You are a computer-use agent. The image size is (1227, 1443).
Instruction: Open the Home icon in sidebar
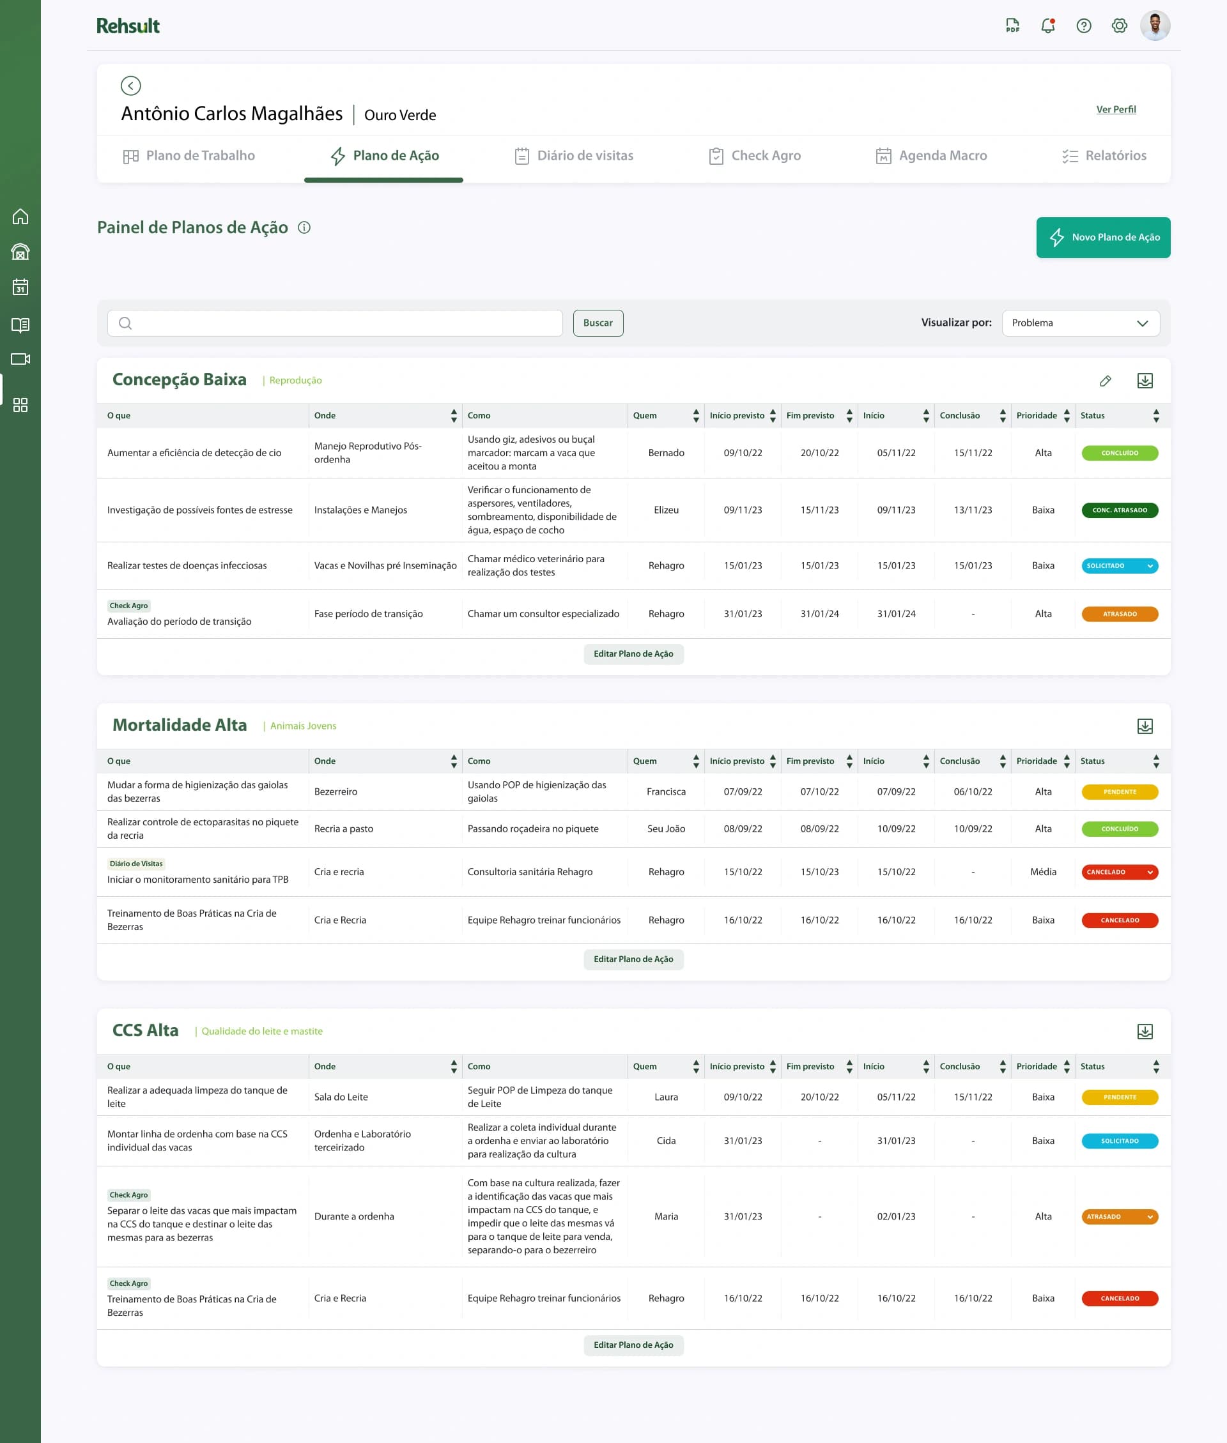click(20, 217)
